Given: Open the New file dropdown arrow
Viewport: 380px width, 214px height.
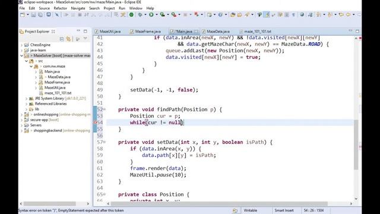Looking at the screenshot, I should (x=28, y=15).
